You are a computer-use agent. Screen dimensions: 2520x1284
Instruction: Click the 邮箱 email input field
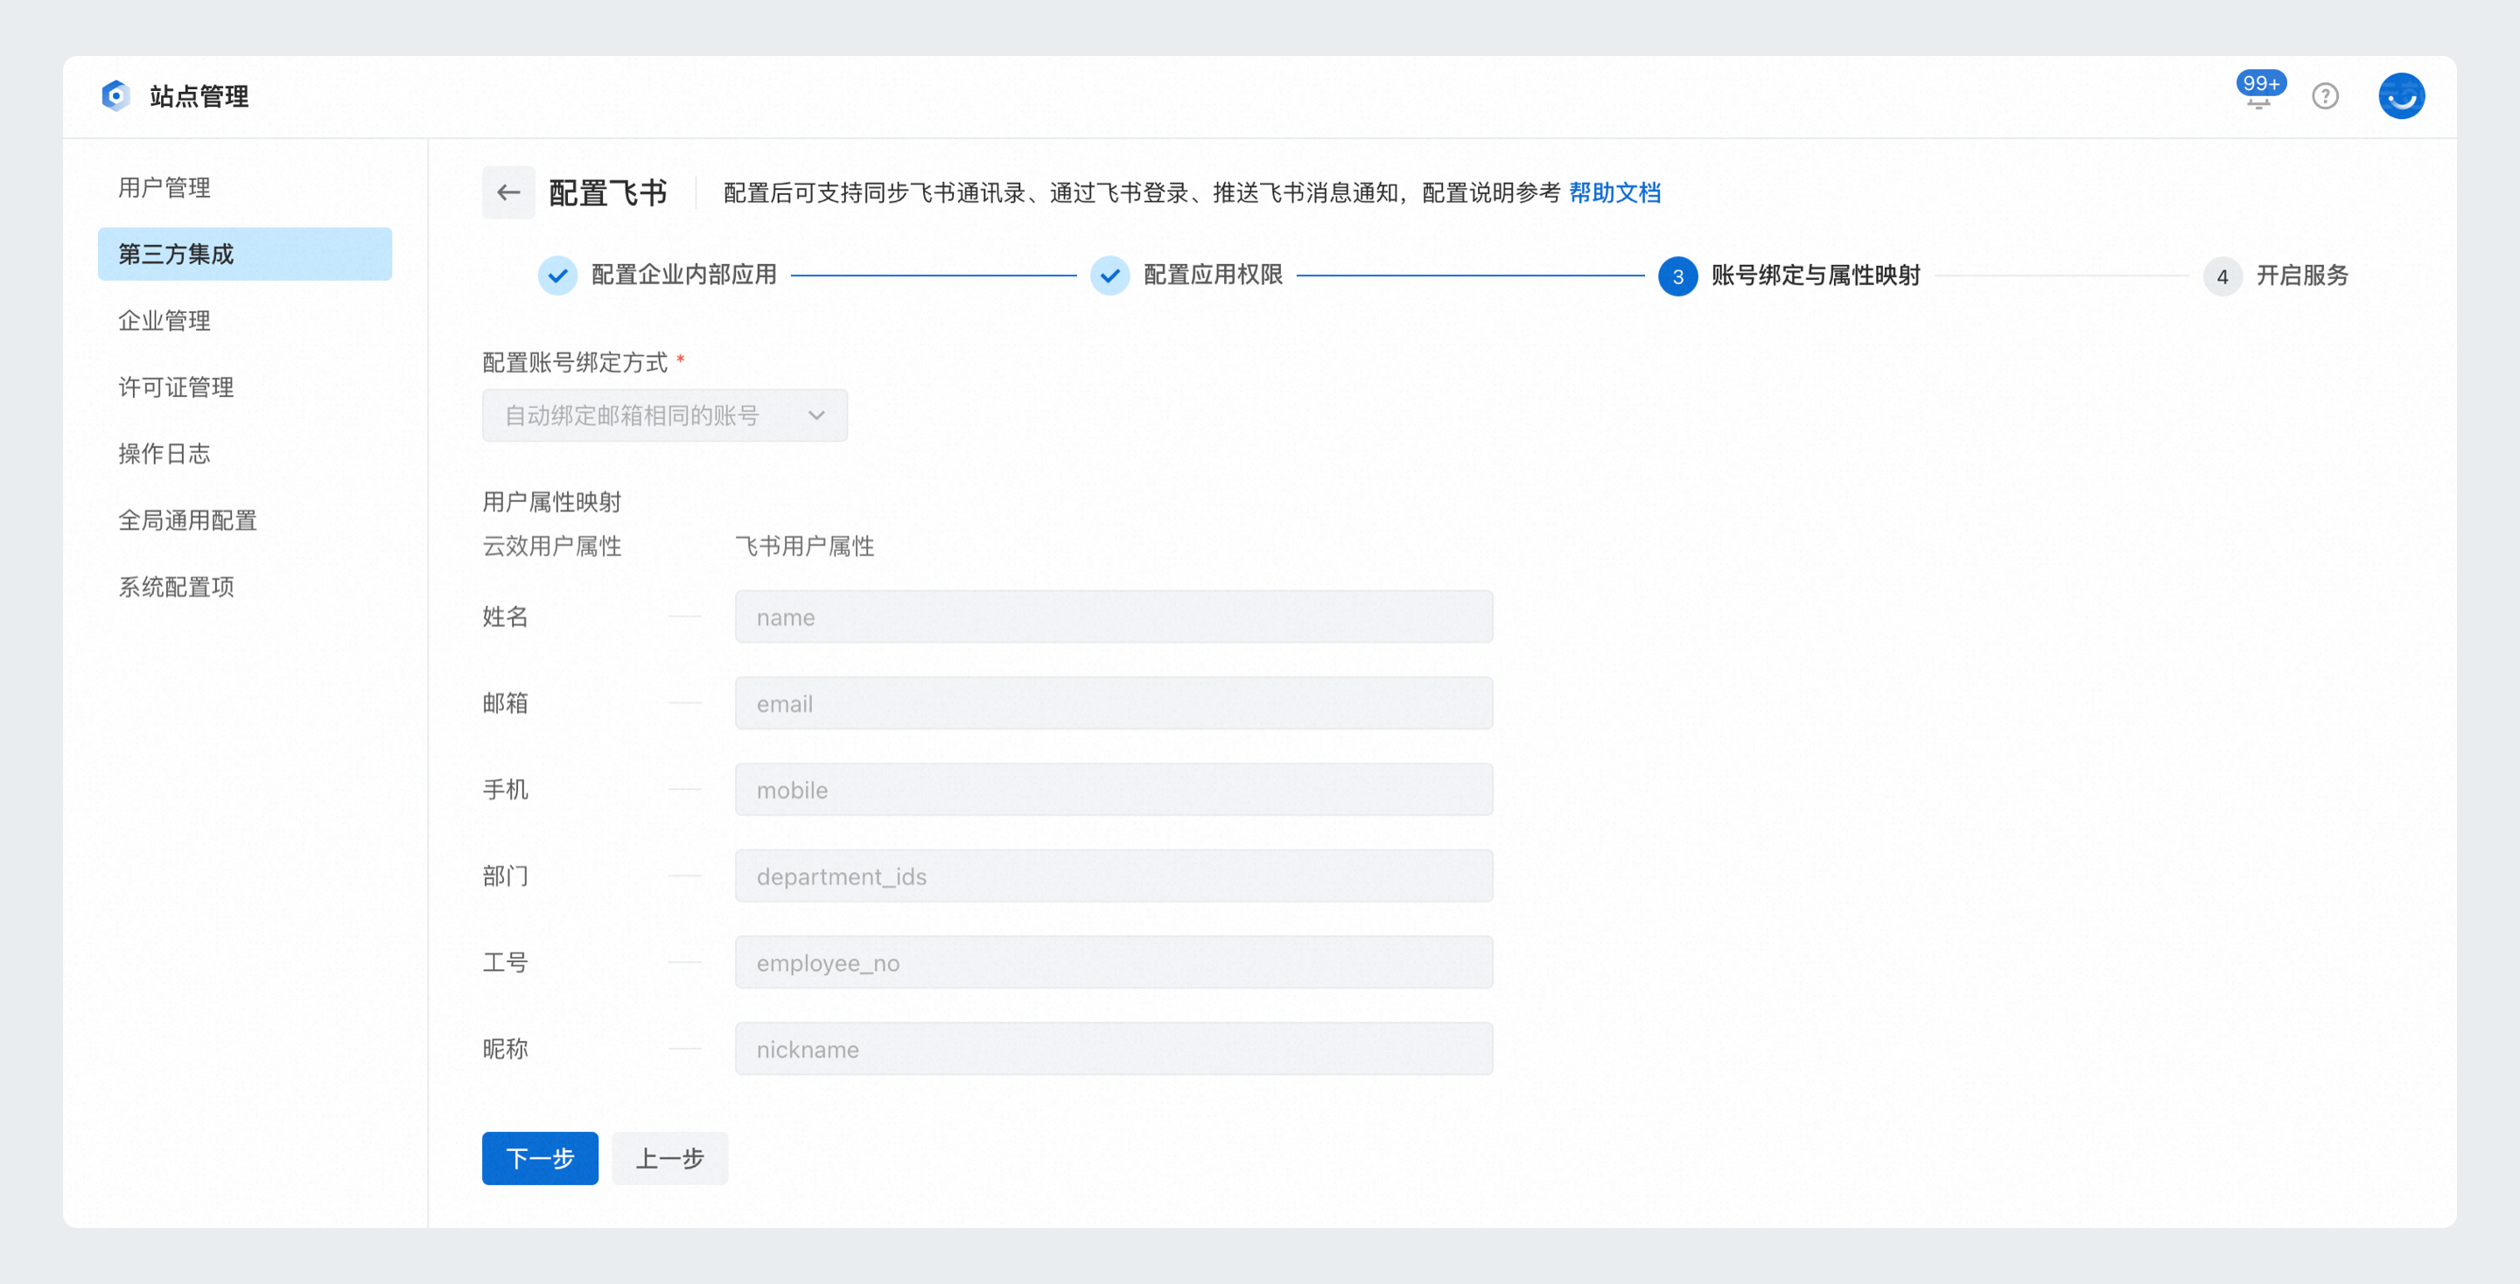tap(1113, 703)
